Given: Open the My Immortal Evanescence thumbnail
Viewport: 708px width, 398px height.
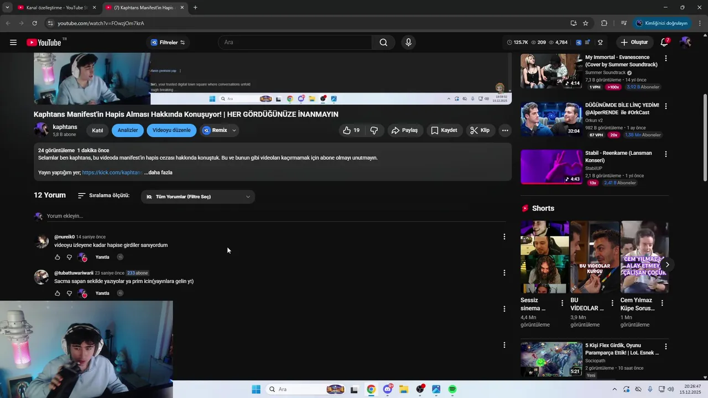Looking at the screenshot, I should pyautogui.click(x=551, y=71).
